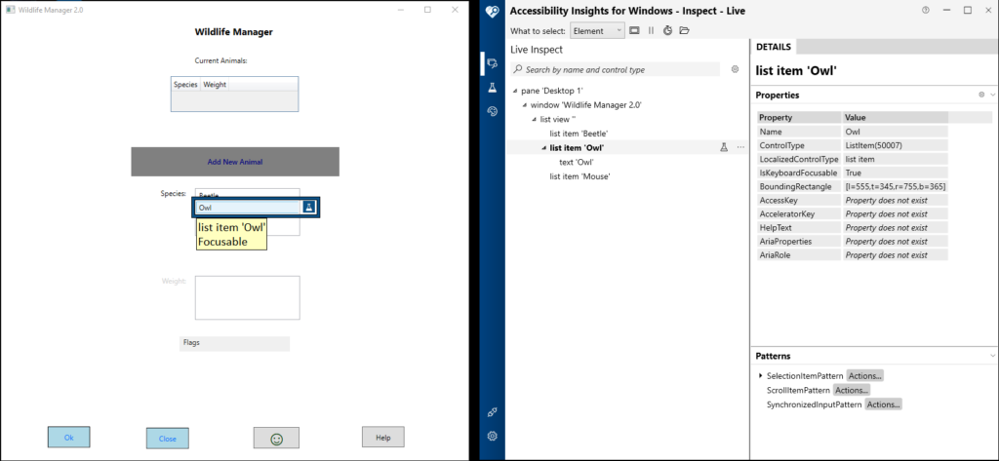Viewport: 999px width, 461px height.
Task: Click the Add New Animal button
Action: pos(235,162)
